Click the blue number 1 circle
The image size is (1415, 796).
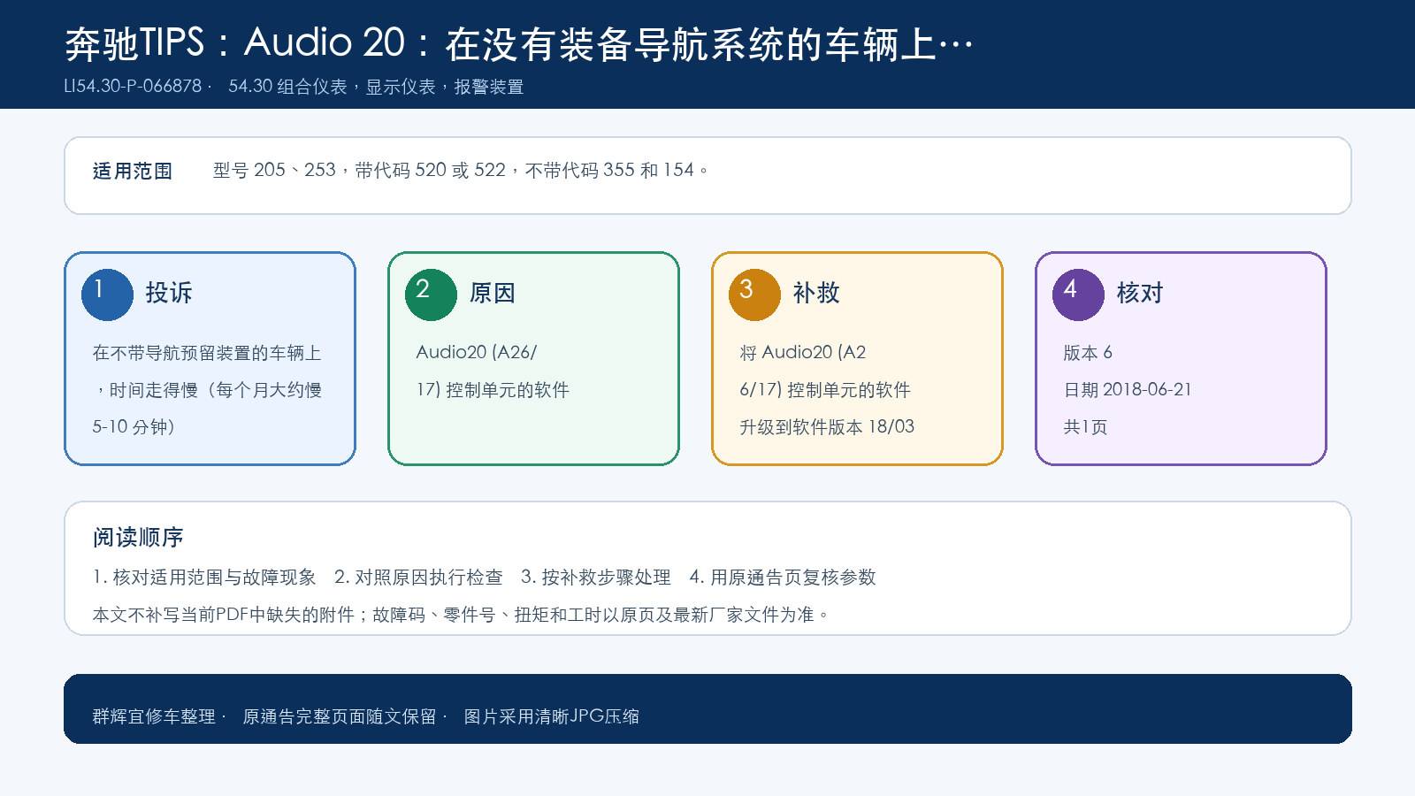[x=107, y=295]
